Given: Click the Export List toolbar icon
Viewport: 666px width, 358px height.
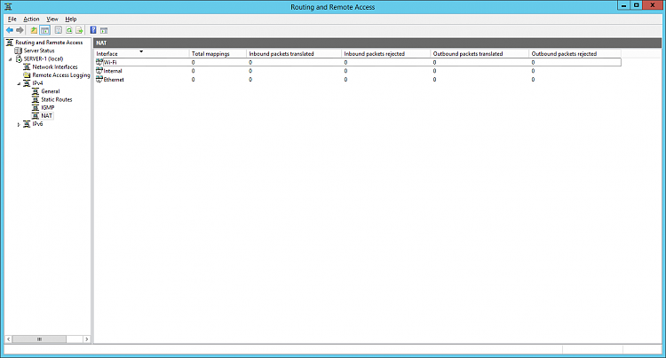Looking at the screenshot, I should click(x=79, y=30).
